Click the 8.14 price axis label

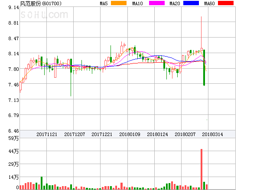(x=13, y=54)
